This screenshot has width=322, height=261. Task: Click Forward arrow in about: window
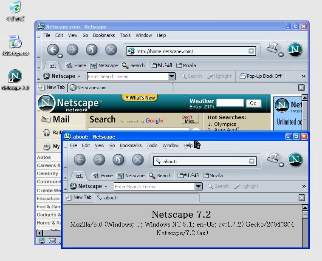[99, 160]
